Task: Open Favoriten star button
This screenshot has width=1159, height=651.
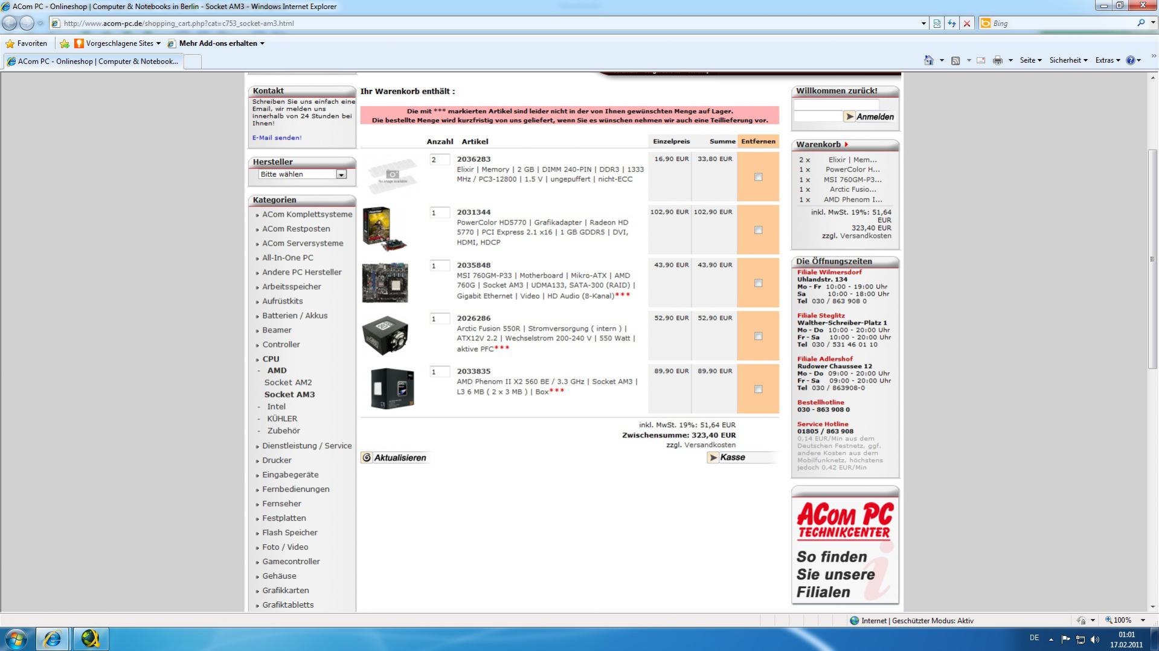Action: [26, 43]
